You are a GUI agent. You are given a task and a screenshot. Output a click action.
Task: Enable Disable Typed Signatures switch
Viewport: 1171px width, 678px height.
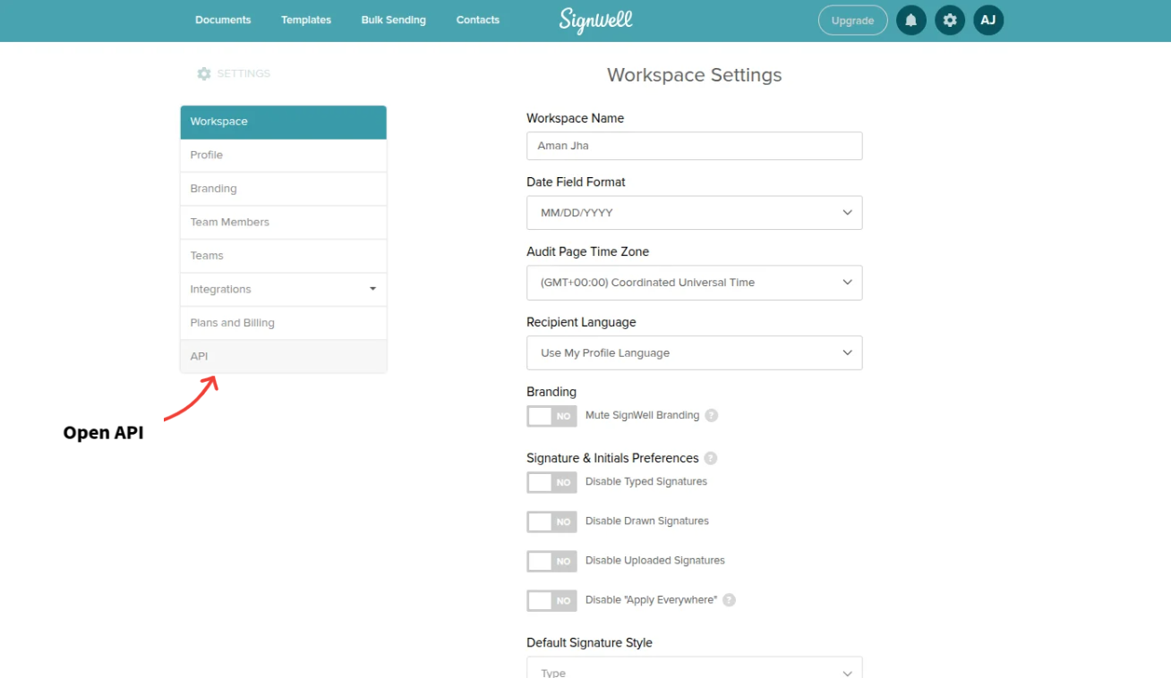[x=551, y=482]
